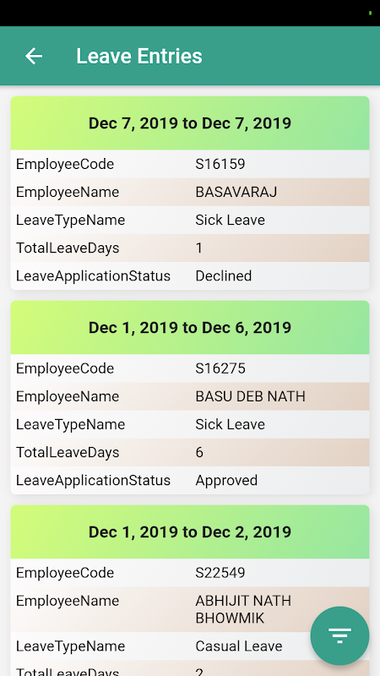Select employee code S16275
This screenshot has width=380, height=676.
click(220, 368)
